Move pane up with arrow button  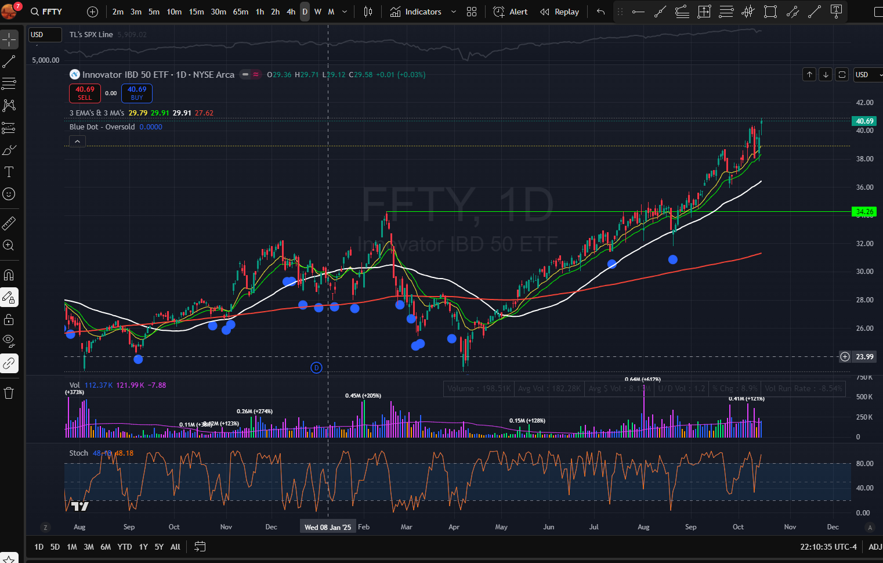[809, 74]
